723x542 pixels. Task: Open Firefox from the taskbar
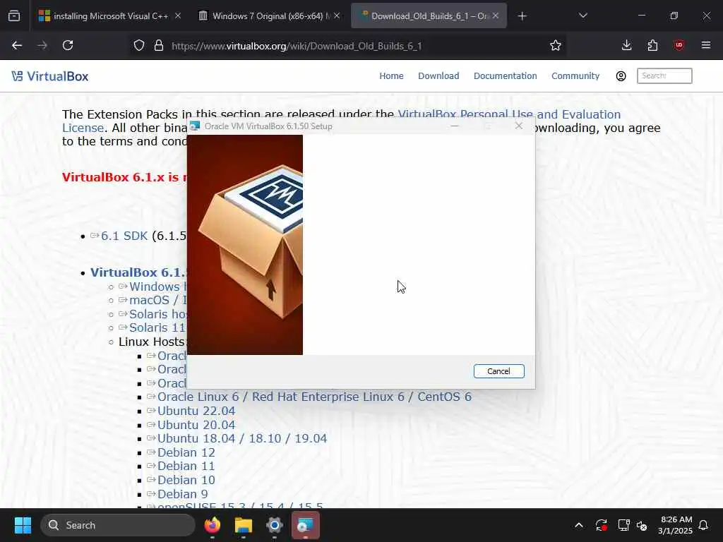212,525
